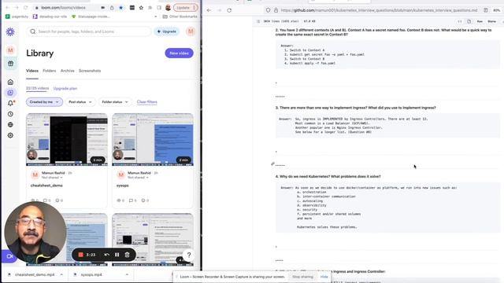Open Chrome profile picture icon
Viewport: 504px width, 283px height.
pyautogui.click(x=168, y=7)
